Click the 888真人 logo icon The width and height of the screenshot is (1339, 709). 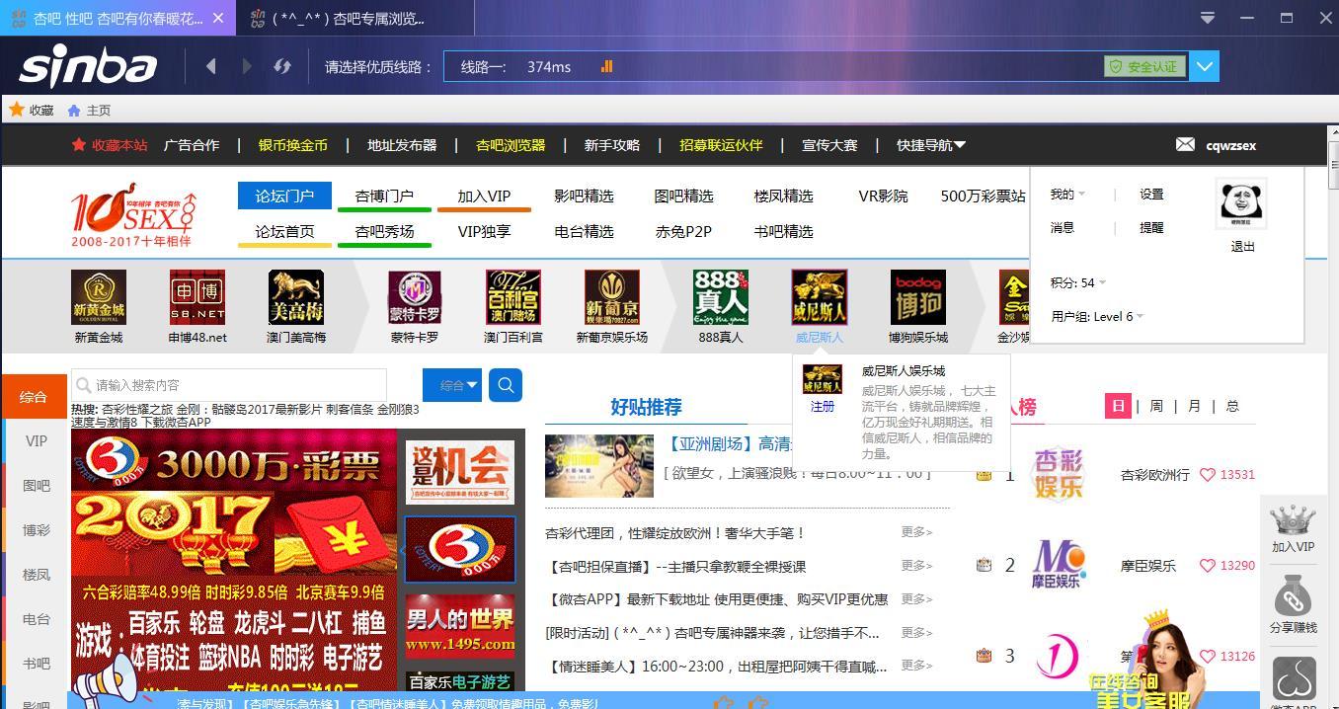click(x=721, y=297)
